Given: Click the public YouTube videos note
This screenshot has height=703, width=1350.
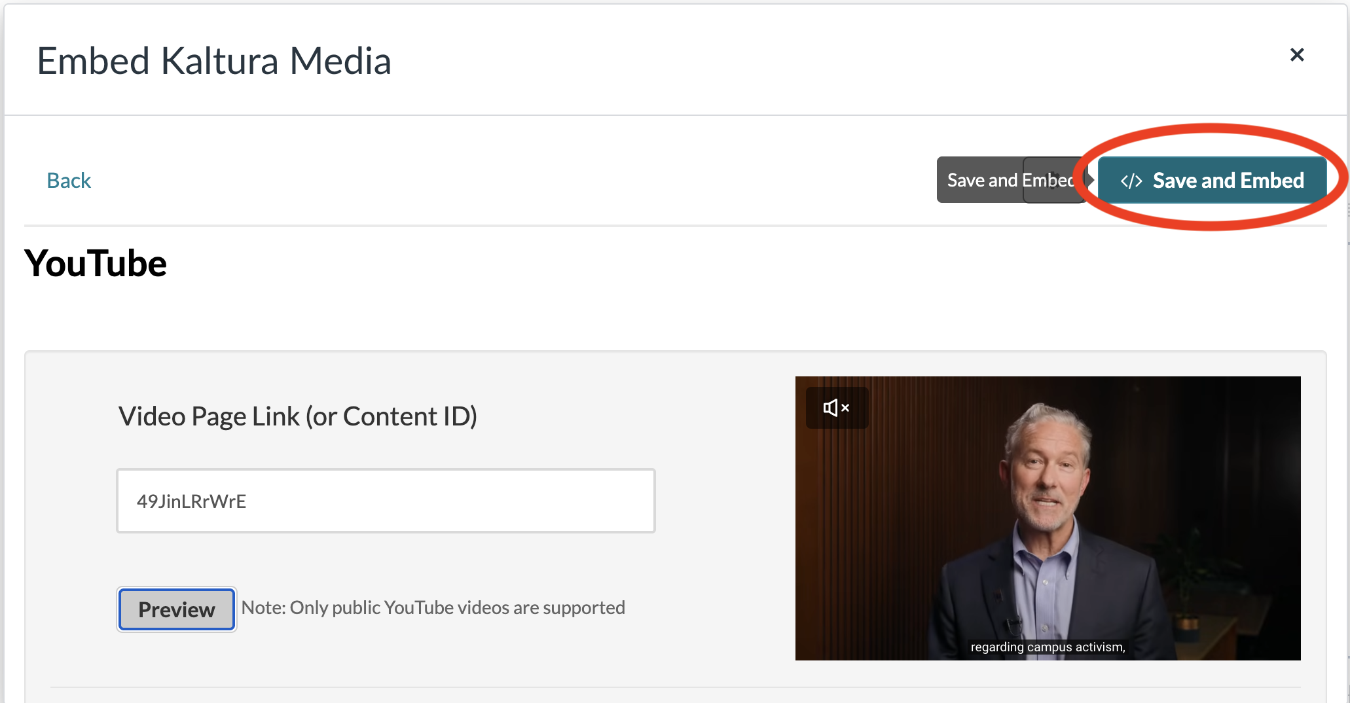Looking at the screenshot, I should click(433, 608).
